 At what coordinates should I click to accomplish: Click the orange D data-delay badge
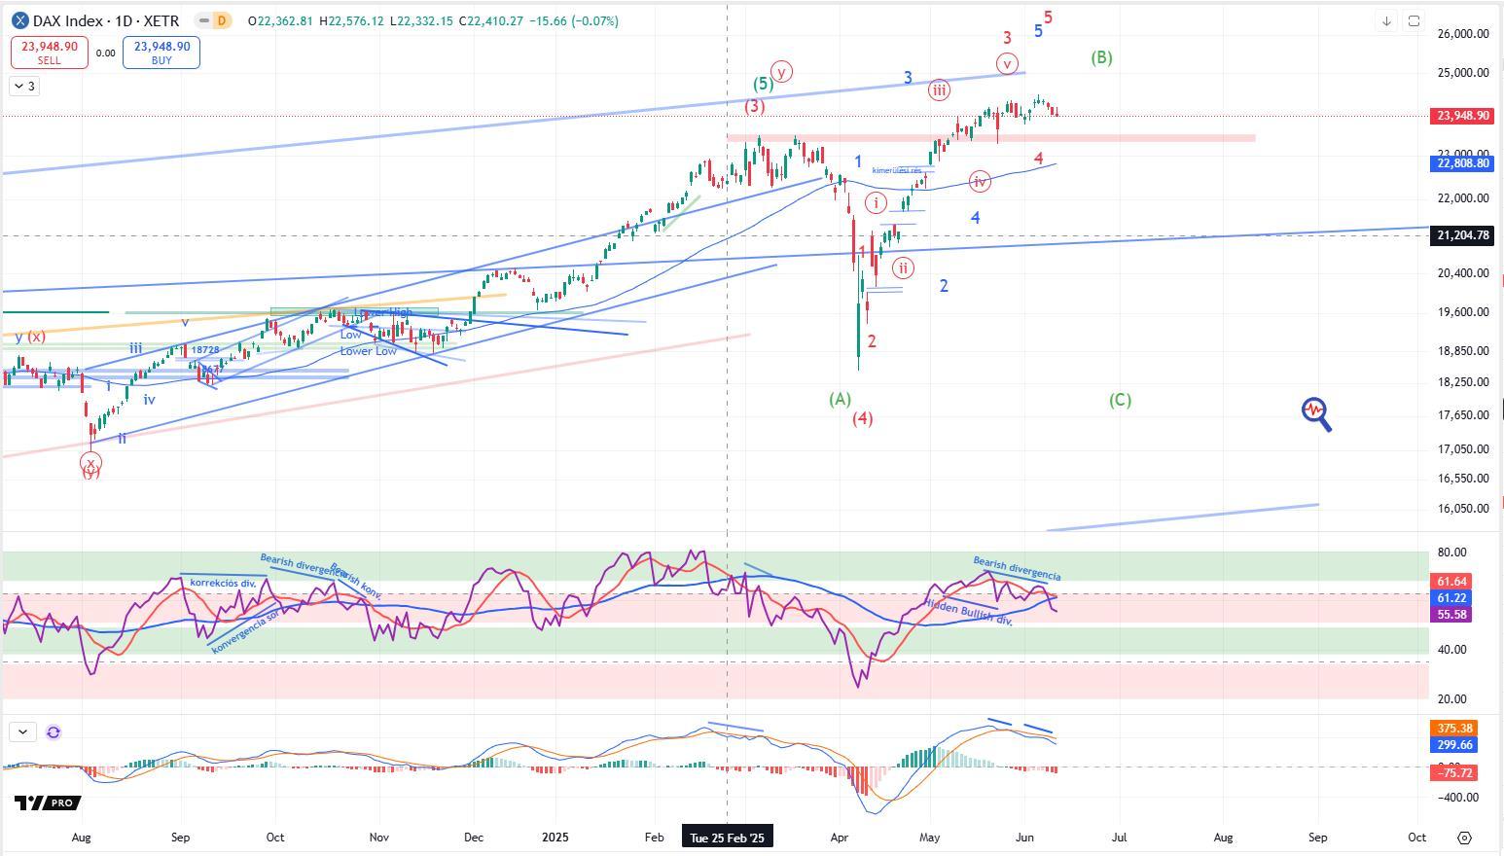(x=223, y=20)
